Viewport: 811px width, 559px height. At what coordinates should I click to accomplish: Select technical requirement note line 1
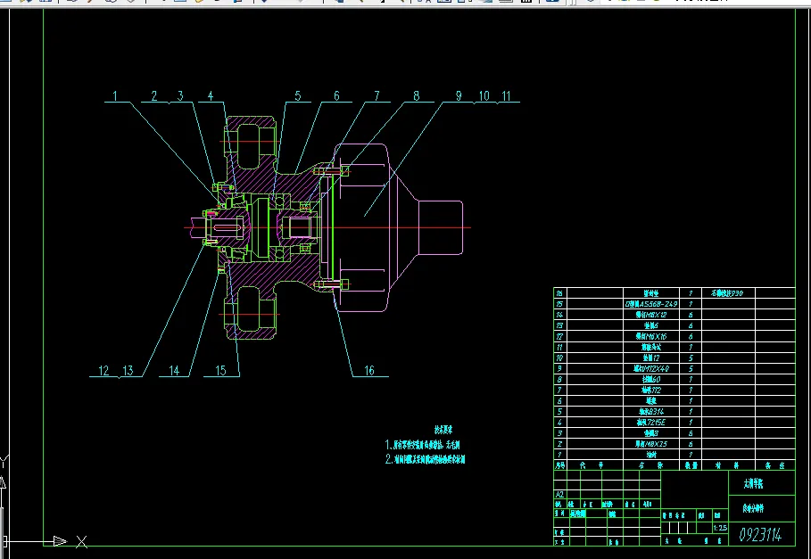pyautogui.click(x=423, y=445)
